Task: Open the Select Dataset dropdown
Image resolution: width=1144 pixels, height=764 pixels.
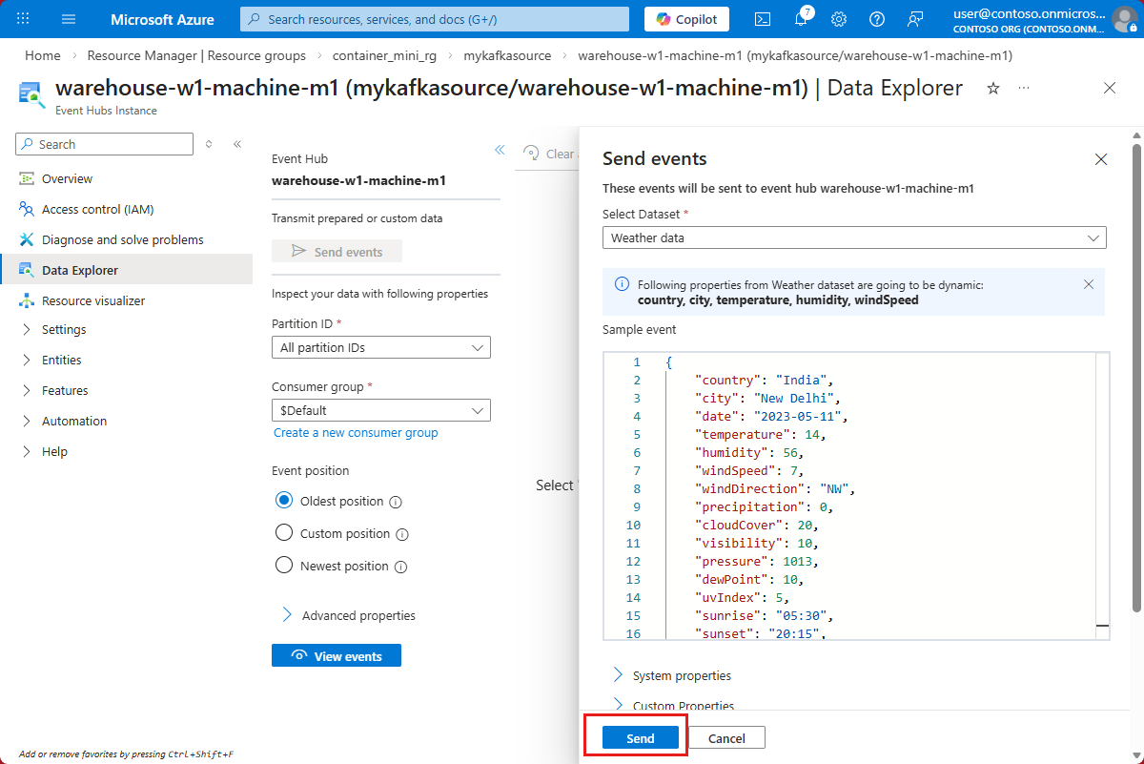Action: pos(854,237)
